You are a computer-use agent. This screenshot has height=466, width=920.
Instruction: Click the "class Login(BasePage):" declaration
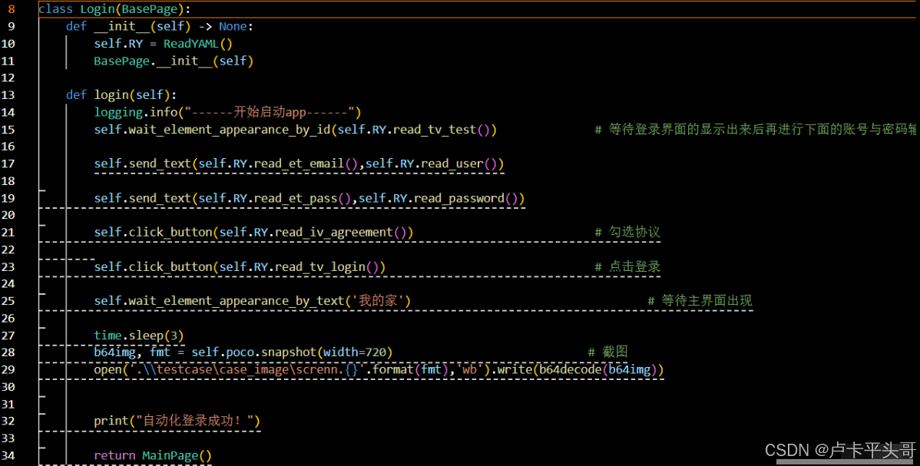[x=114, y=9]
